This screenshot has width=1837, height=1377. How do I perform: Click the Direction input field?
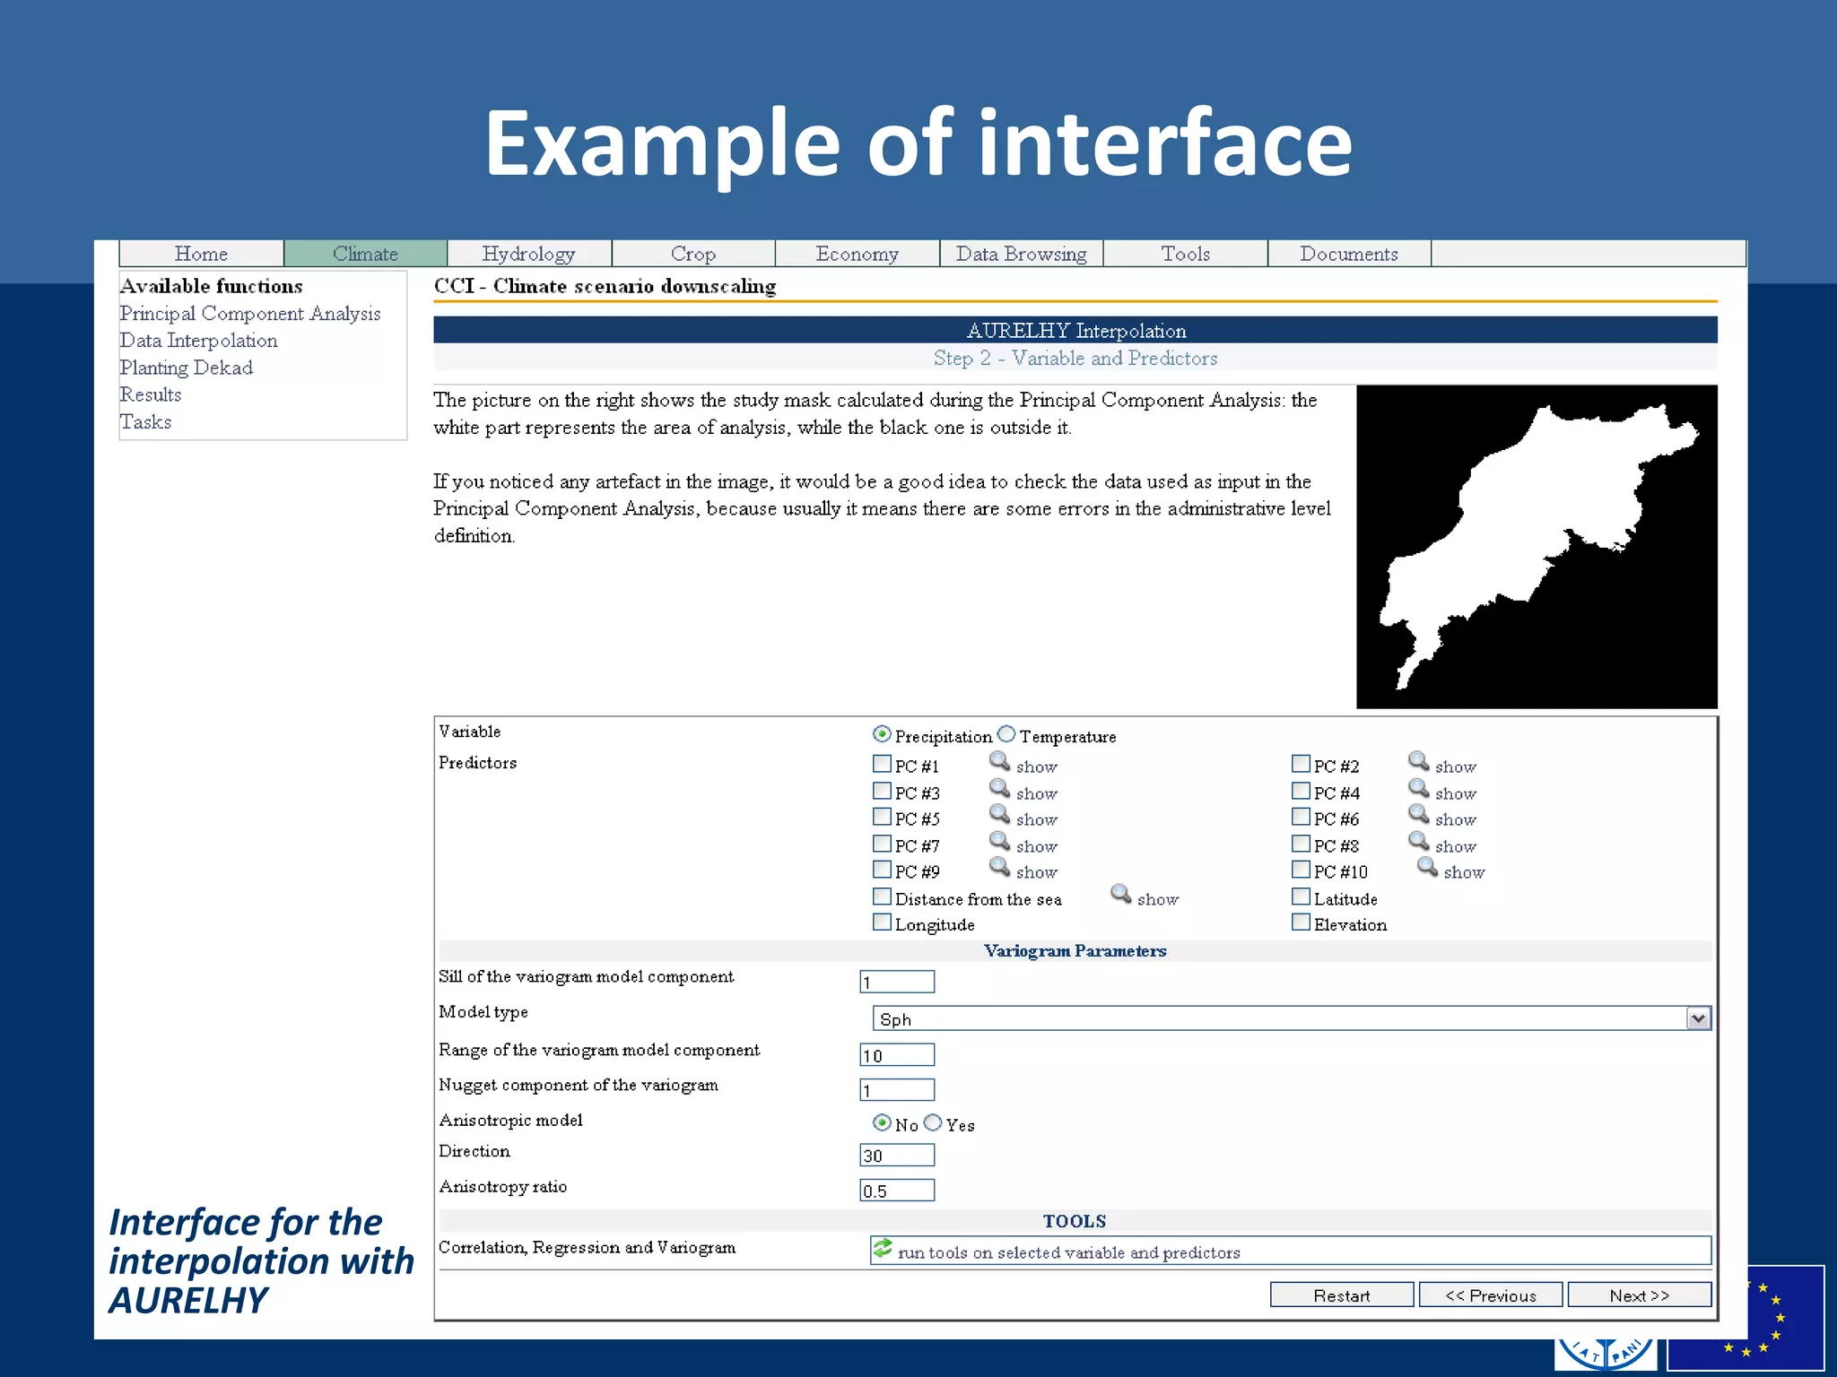coord(897,1155)
